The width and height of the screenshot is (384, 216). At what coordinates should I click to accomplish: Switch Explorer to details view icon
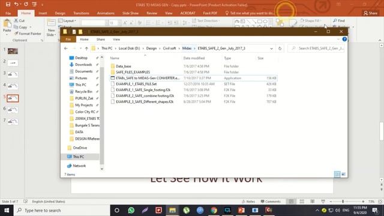pyautogui.click(x=337, y=174)
